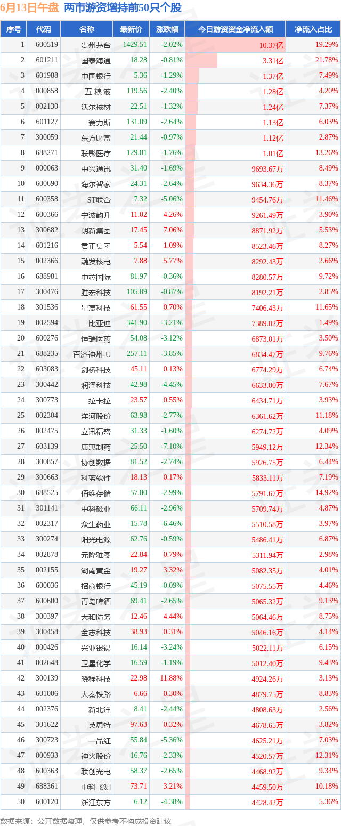Select the stock name 英思特
This screenshot has width=341, height=826.
(100, 725)
